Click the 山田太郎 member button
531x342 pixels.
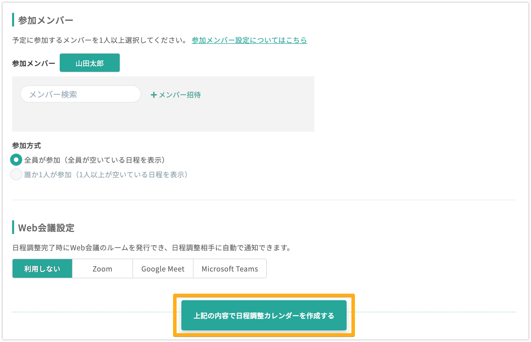pos(90,63)
